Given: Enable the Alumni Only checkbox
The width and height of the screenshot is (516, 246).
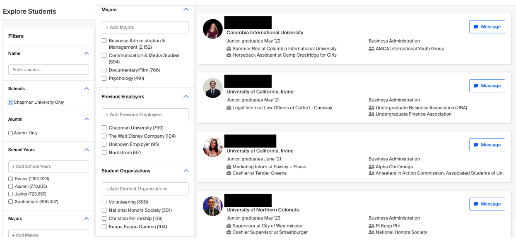Looking at the screenshot, I should click(x=10, y=133).
